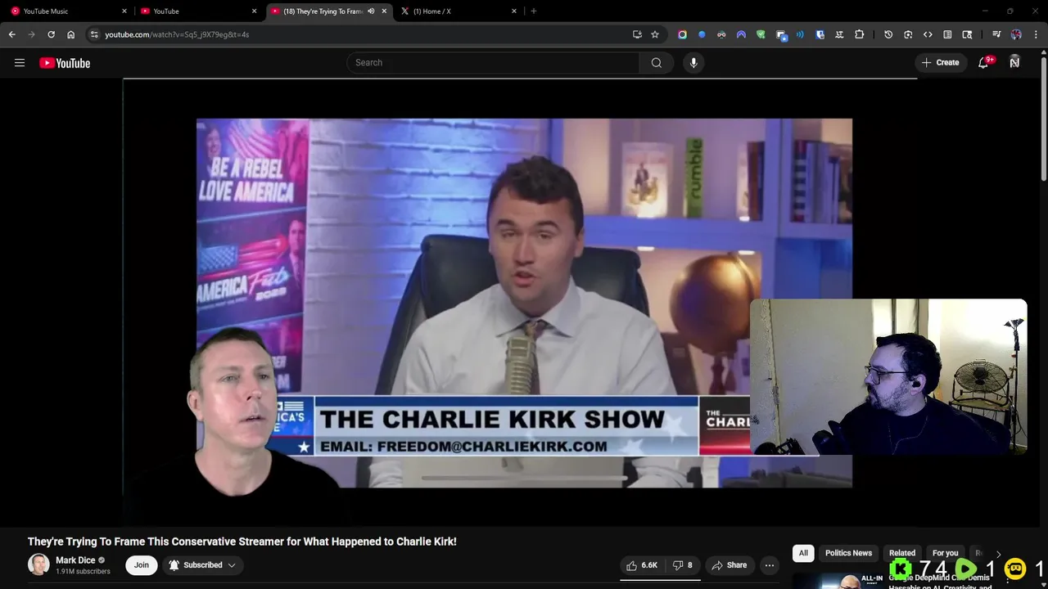View site information for youtube.com
This screenshot has width=1048, height=589.
click(94, 34)
